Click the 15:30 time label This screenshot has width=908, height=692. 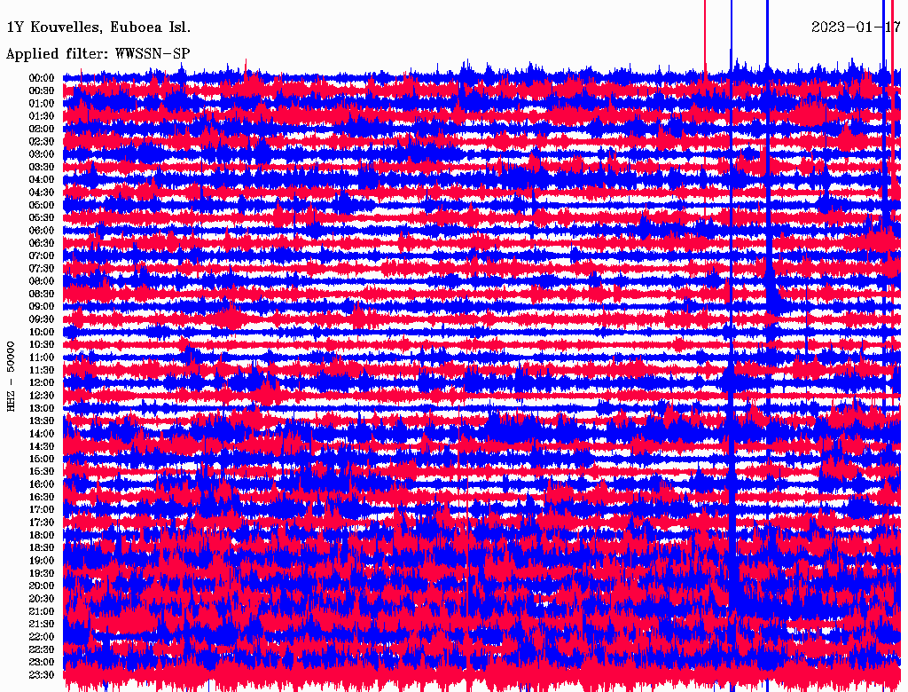click(x=42, y=472)
